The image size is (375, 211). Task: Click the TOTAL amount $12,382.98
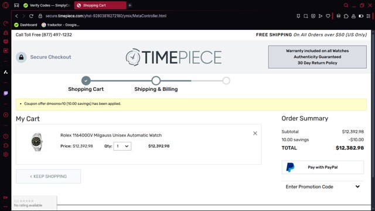pos(350,148)
